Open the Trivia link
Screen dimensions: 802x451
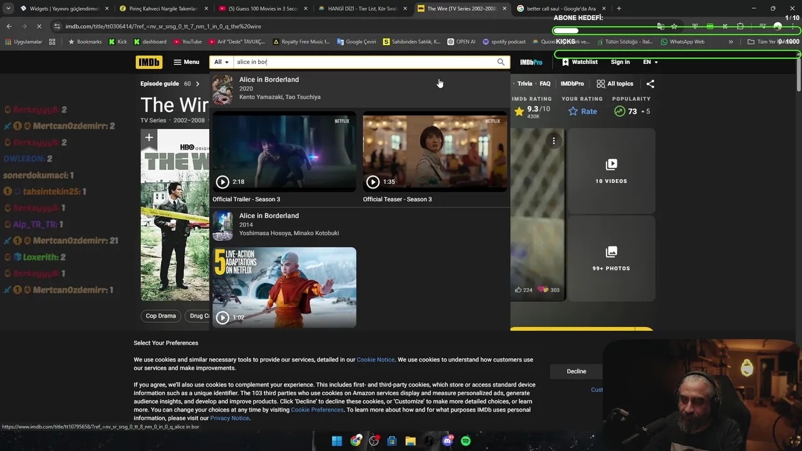point(524,83)
